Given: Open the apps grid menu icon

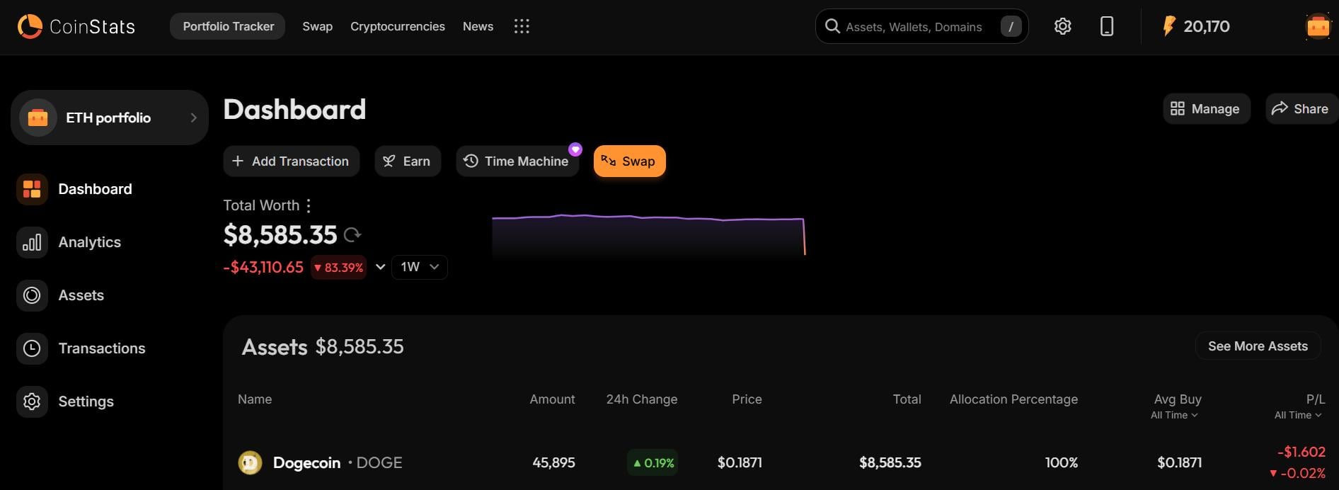Looking at the screenshot, I should [x=522, y=27].
